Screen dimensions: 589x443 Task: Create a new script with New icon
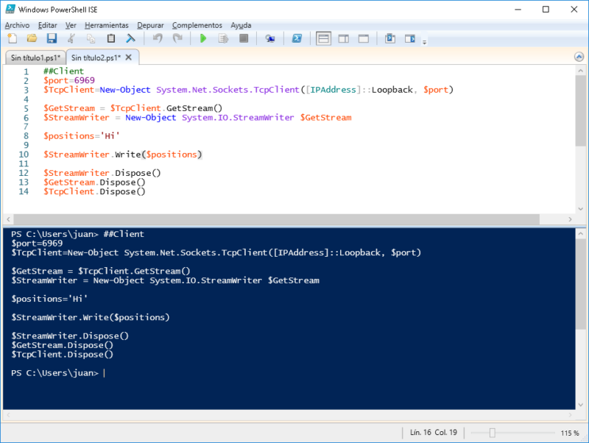(13, 38)
